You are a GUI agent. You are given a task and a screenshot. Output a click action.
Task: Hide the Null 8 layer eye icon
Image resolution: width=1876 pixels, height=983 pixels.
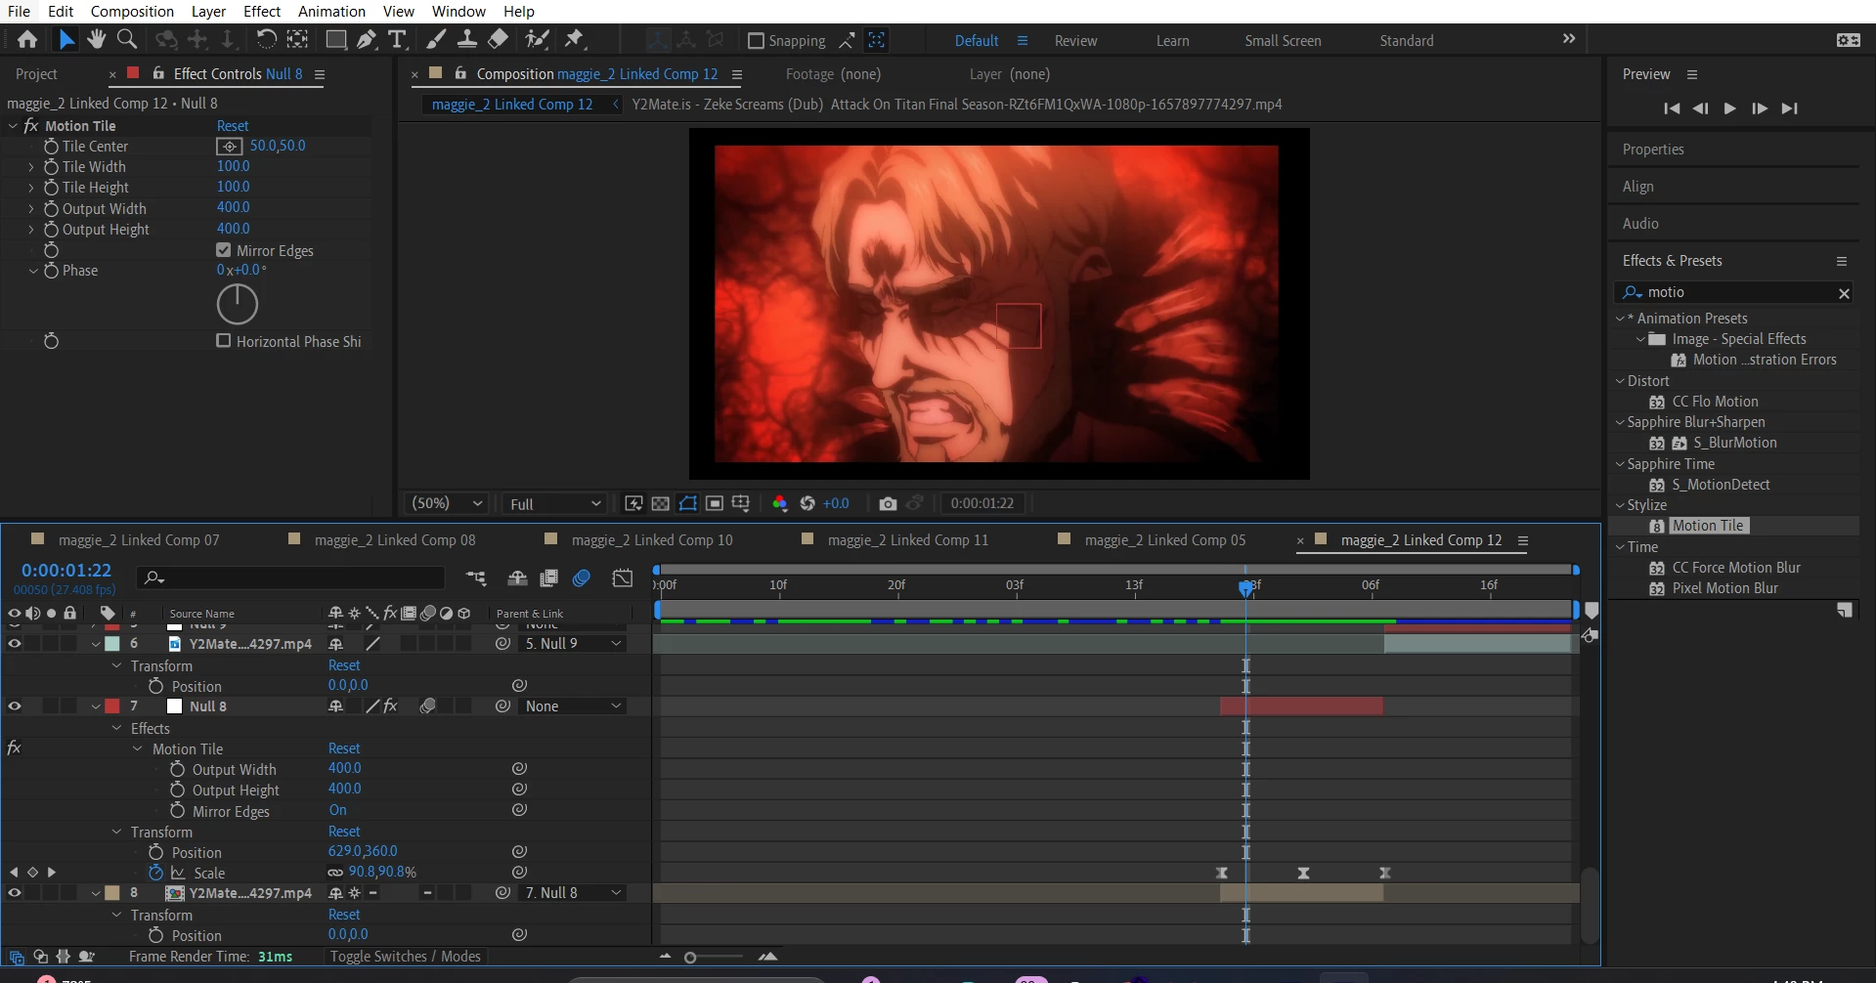(15, 706)
